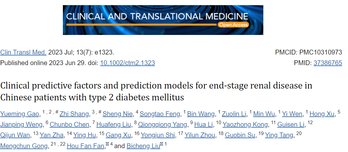348x152 pixels.
Task: Click author Hou Fan Fan name
Action: click(x=85, y=146)
